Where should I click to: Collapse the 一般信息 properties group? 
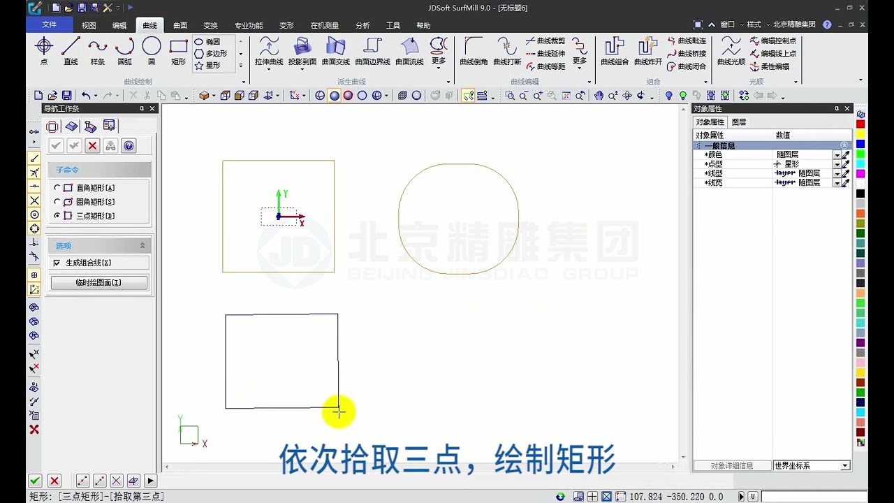click(x=844, y=145)
